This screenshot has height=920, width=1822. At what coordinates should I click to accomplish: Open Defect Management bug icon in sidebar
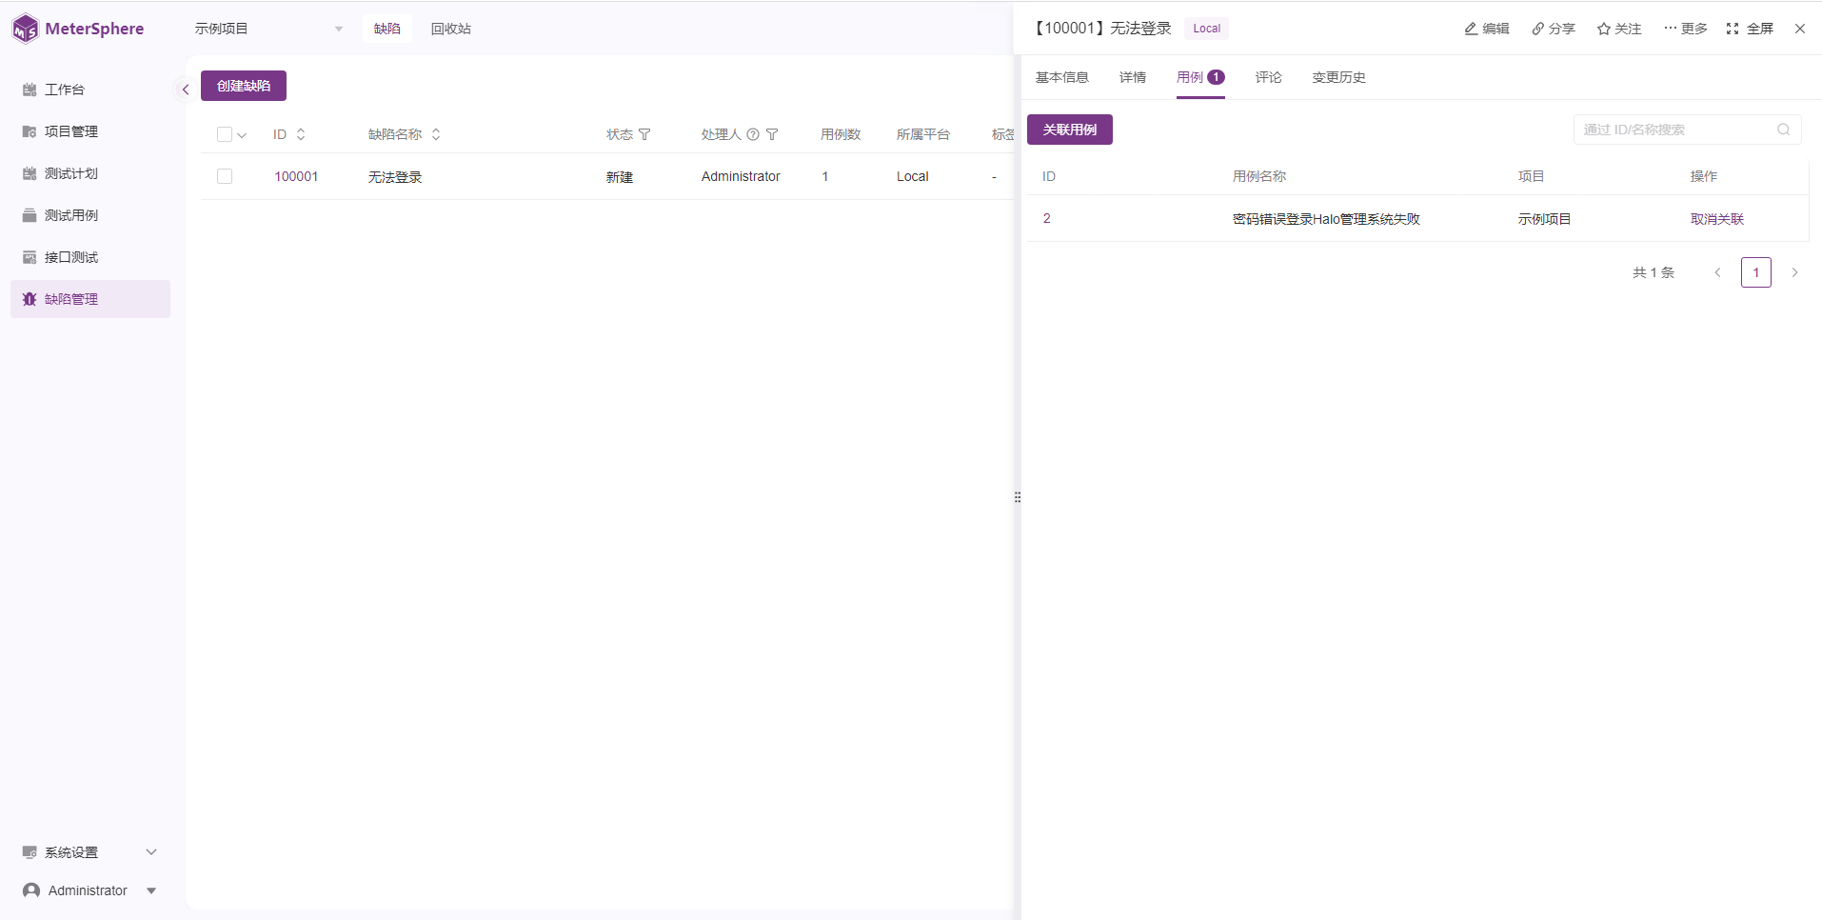click(x=30, y=299)
